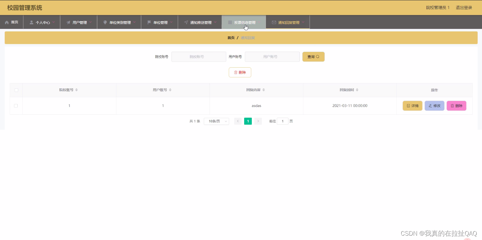Open the 个人中心 menu
Image resolution: width=482 pixels, height=240 pixels.
tap(42, 22)
